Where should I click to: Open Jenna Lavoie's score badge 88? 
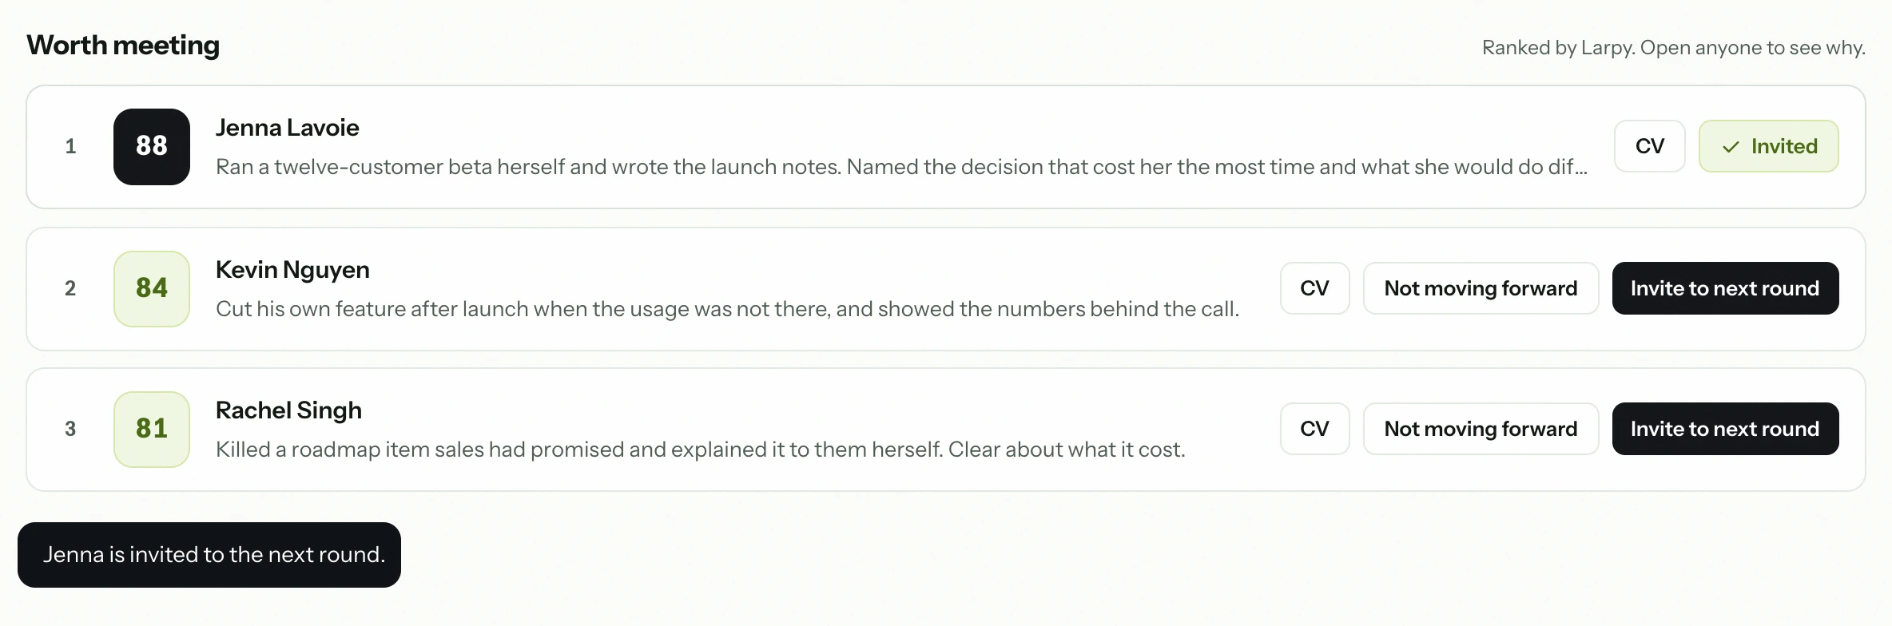tap(152, 147)
